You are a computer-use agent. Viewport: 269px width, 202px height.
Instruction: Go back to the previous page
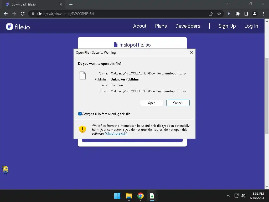coord(6,14)
